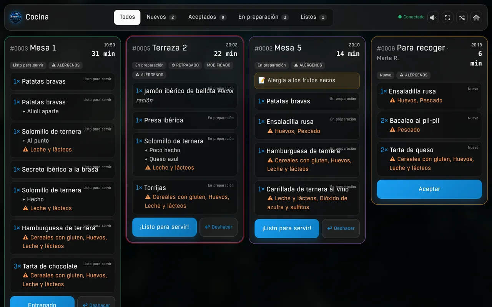Undo status on Mesa 1 order
The height and width of the screenshot is (307, 492).
pos(96,302)
